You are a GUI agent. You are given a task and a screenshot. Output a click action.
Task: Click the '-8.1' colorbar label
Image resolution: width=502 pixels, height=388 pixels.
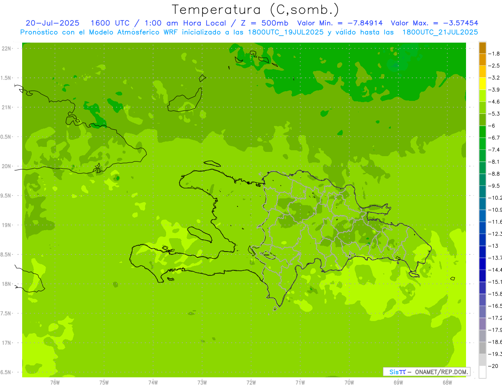click(x=494, y=162)
